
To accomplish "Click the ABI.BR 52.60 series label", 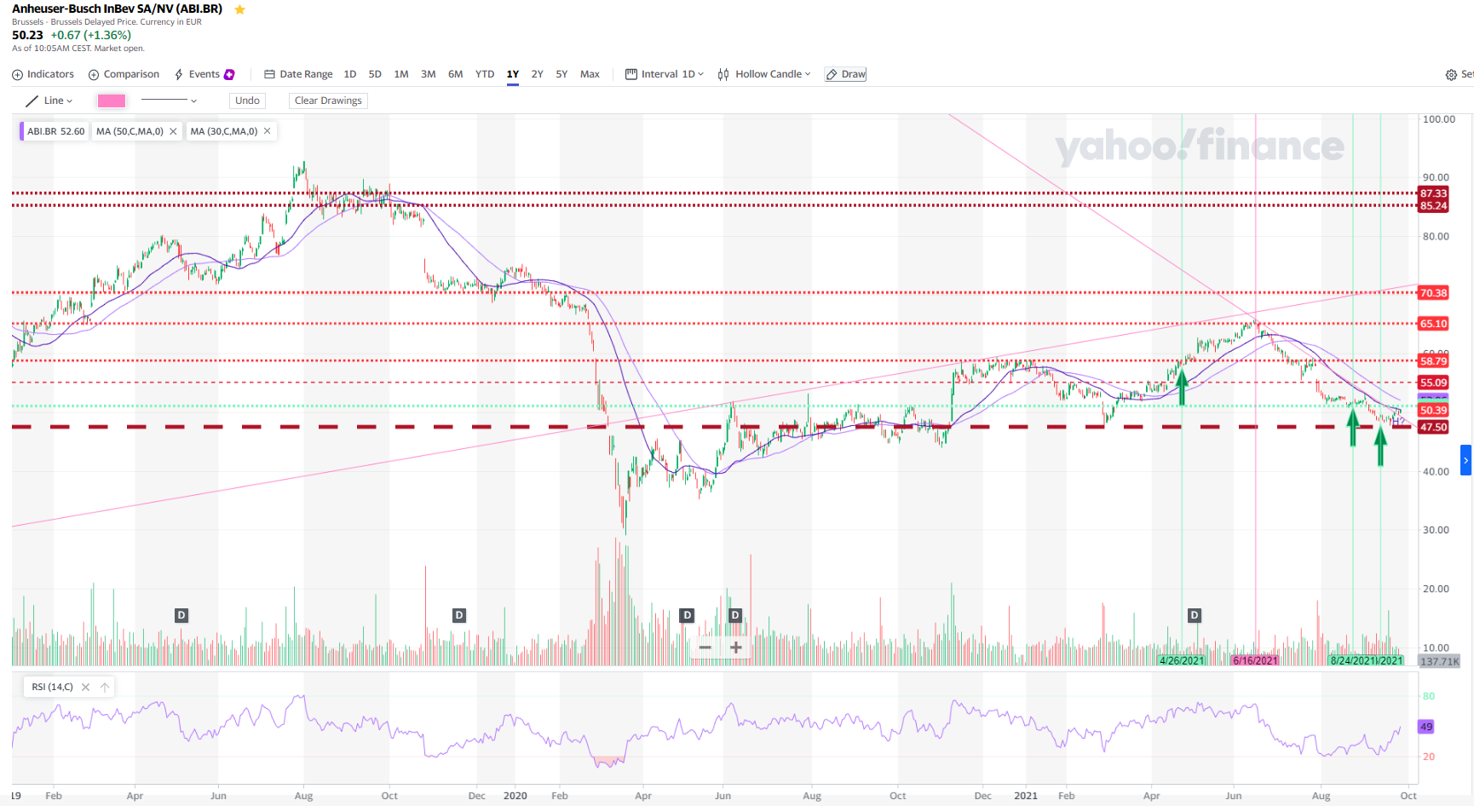I will click(x=55, y=131).
